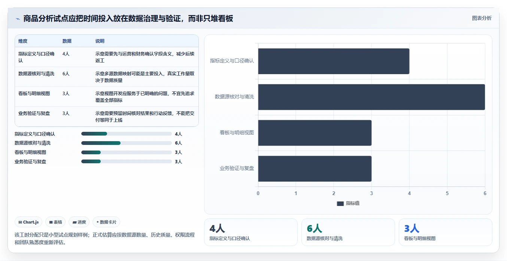
Task: Click the 6人 value in table
Action: tap(66, 74)
